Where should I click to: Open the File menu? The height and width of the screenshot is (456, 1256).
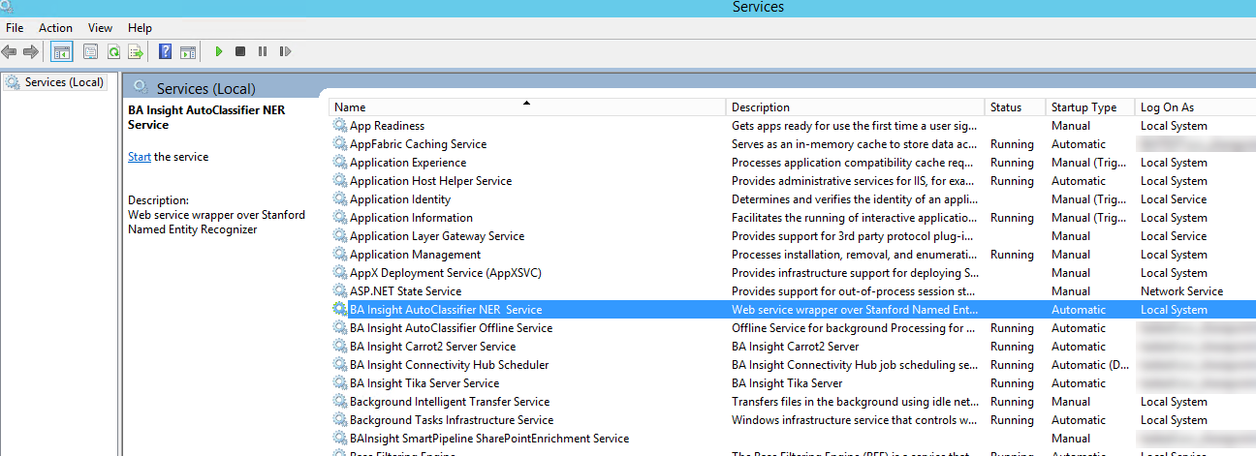click(15, 28)
